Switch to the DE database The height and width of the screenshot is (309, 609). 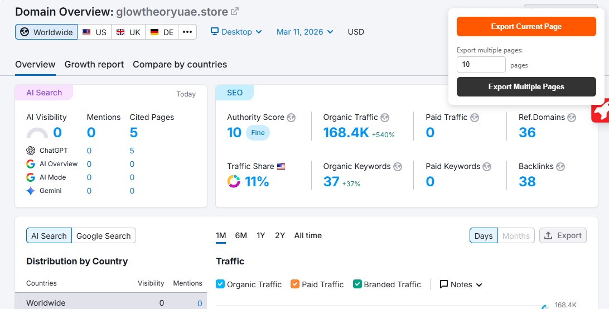162,32
